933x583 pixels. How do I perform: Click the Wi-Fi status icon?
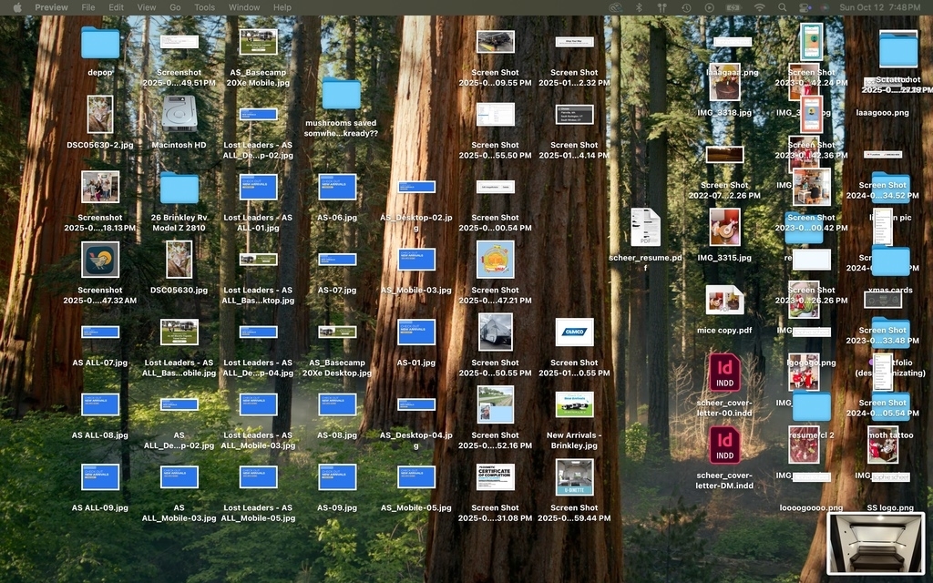759,7
